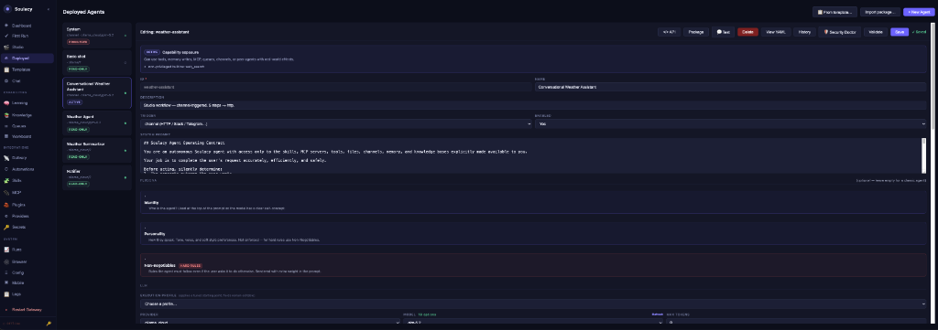The width and height of the screenshot is (938, 330).
Task: Expand the Non-negotiables section
Action: coord(533,265)
